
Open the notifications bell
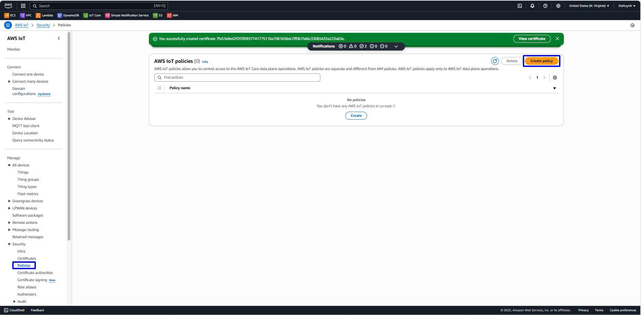coord(532,6)
